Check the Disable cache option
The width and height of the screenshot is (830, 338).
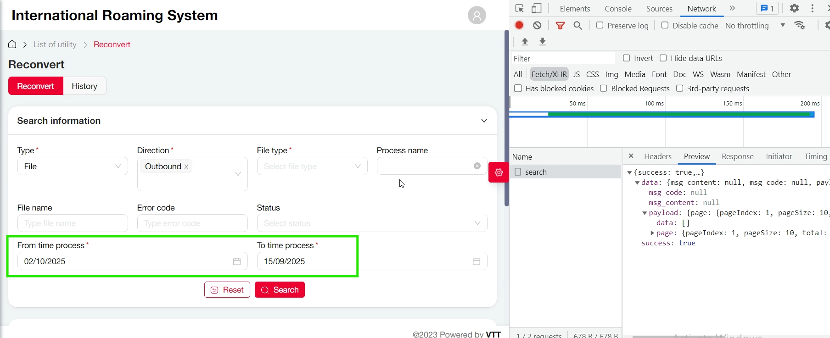click(x=665, y=26)
